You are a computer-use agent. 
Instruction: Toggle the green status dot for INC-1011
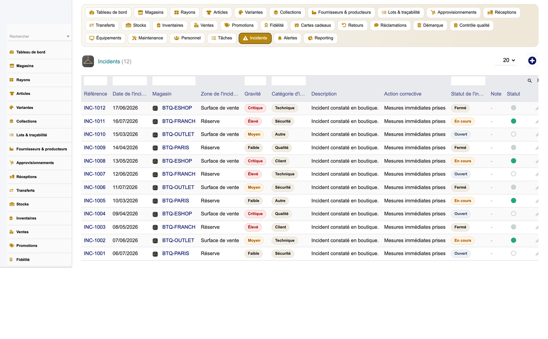(x=513, y=121)
